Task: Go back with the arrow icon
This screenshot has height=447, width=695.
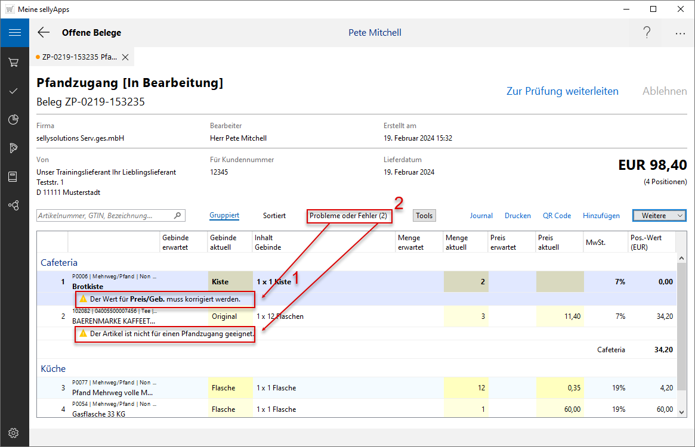Action: (x=44, y=33)
